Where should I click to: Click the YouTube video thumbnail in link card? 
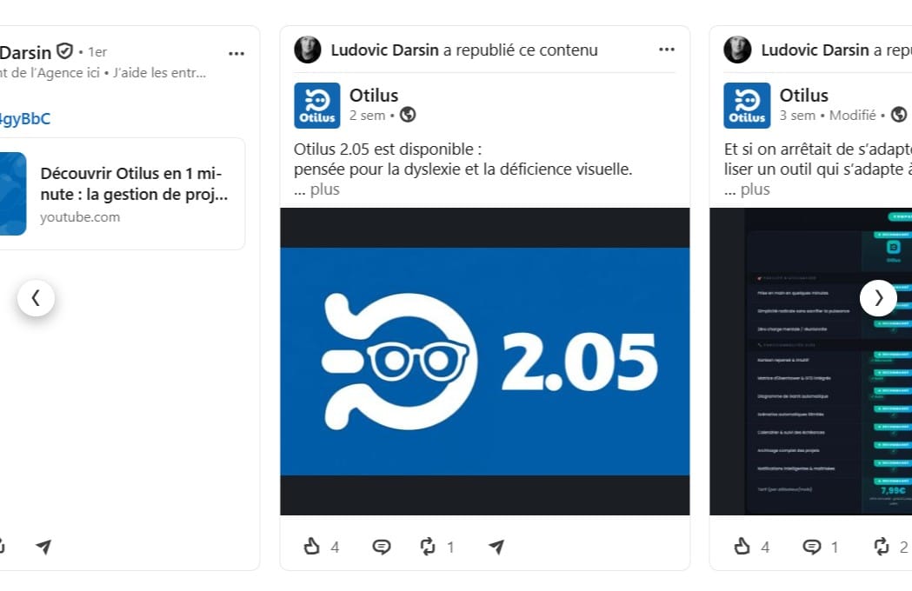pyautogui.click(x=13, y=194)
